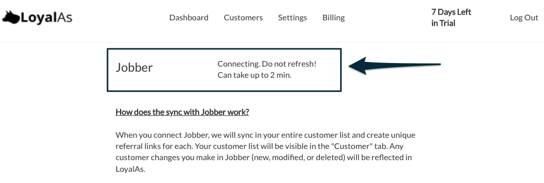
Task: Click the "Can take up to 2 min." line
Action: [x=254, y=75]
